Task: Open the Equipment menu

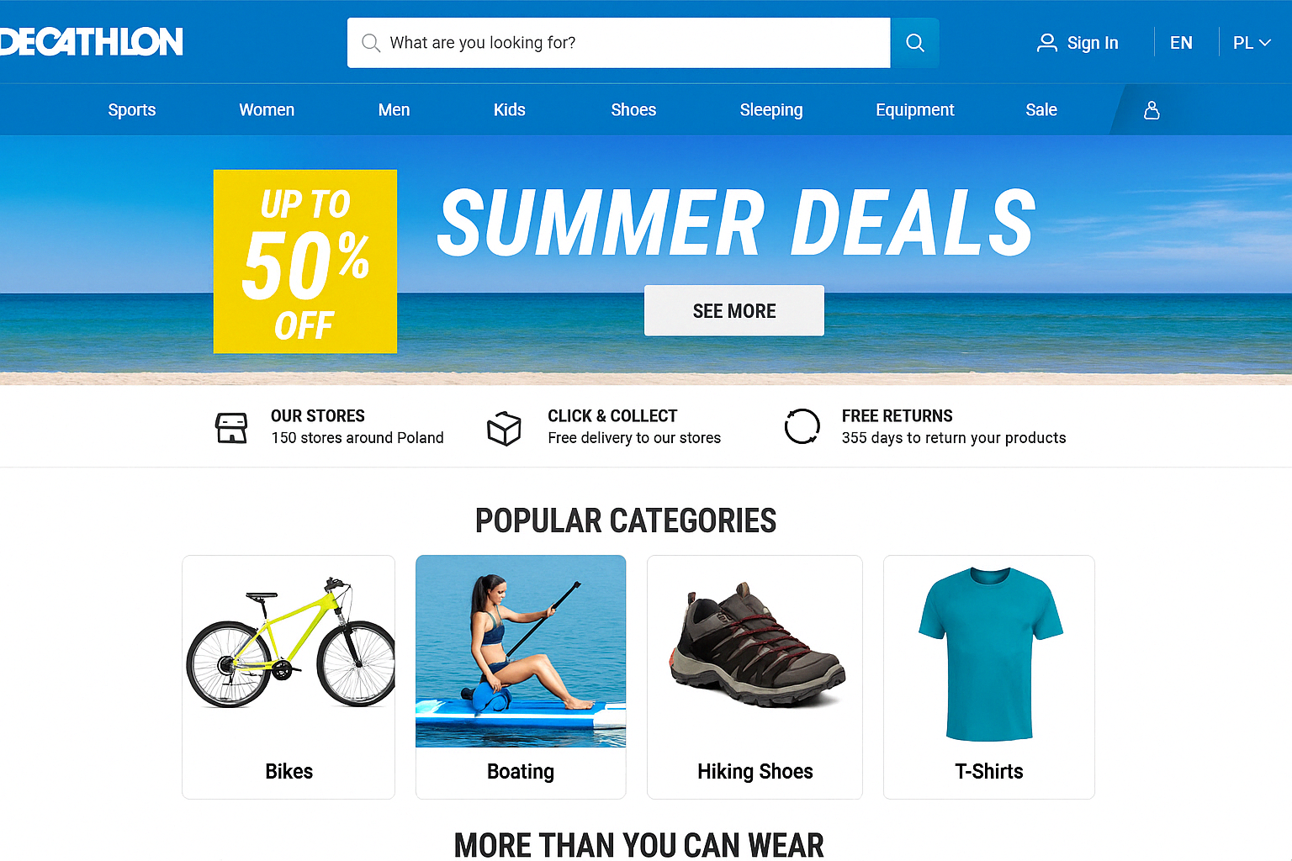Action: click(x=915, y=110)
